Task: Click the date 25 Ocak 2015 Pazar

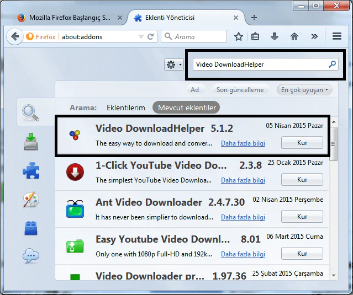Action: point(296,163)
